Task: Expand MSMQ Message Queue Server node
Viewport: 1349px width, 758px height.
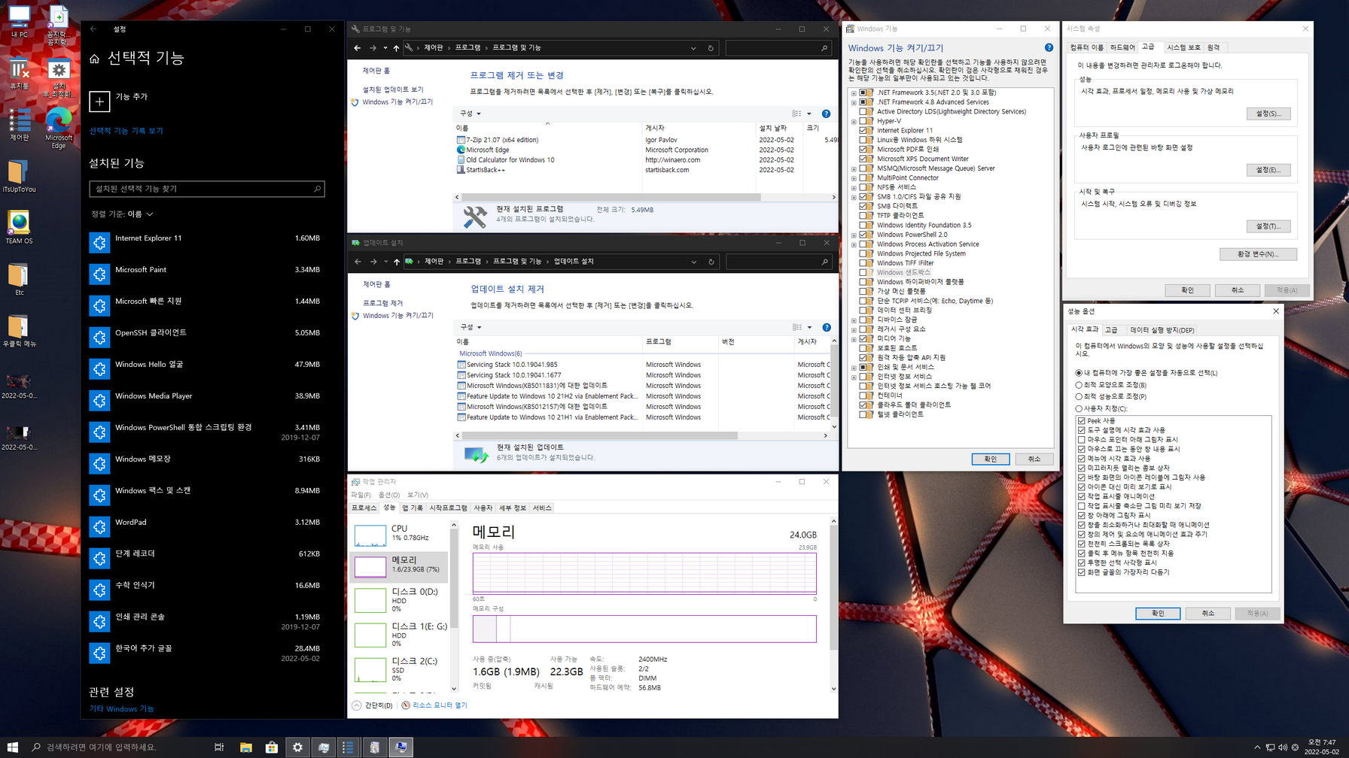Action: 854,168
